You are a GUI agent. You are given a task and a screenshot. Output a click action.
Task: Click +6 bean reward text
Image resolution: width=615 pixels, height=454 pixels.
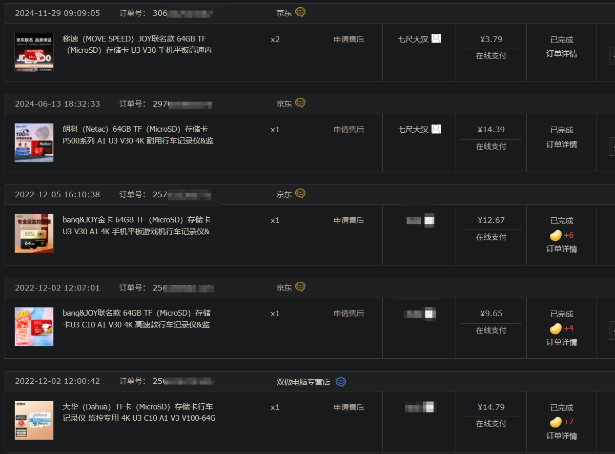569,235
